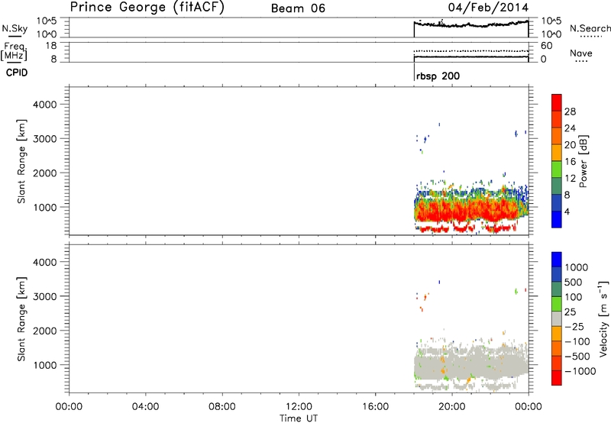Click the '4000' tick in the power panel

click(44, 105)
